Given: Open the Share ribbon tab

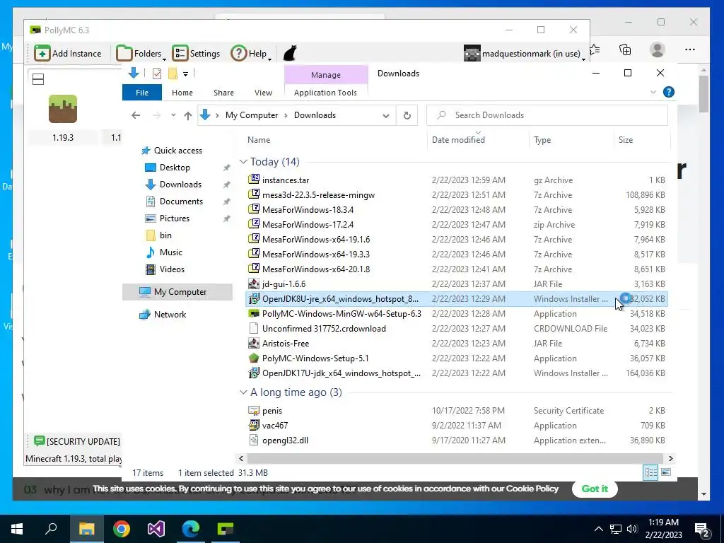Looking at the screenshot, I should point(223,93).
